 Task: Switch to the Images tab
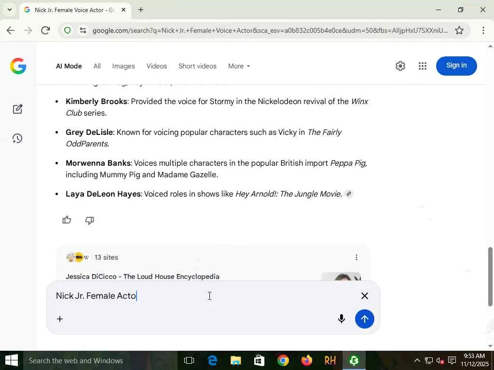pos(123,66)
